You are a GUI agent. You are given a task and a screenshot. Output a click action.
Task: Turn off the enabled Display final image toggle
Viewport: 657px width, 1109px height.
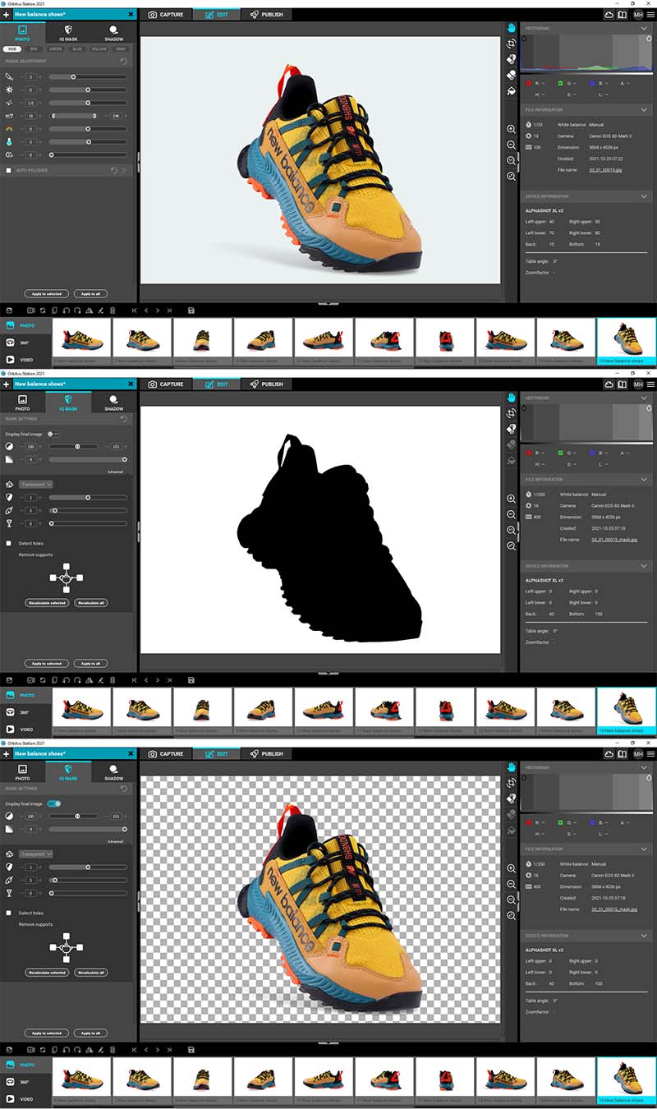click(x=54, y=803)
